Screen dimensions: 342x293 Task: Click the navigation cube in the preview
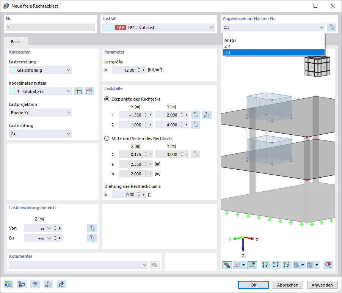click(317, 66)
